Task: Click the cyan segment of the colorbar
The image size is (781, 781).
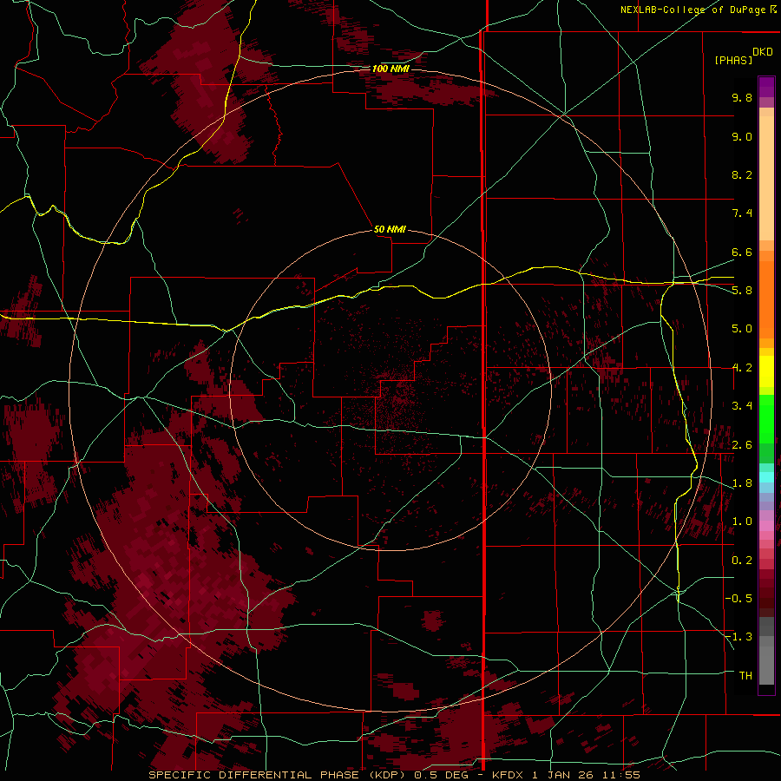Action: click(766, 477)
